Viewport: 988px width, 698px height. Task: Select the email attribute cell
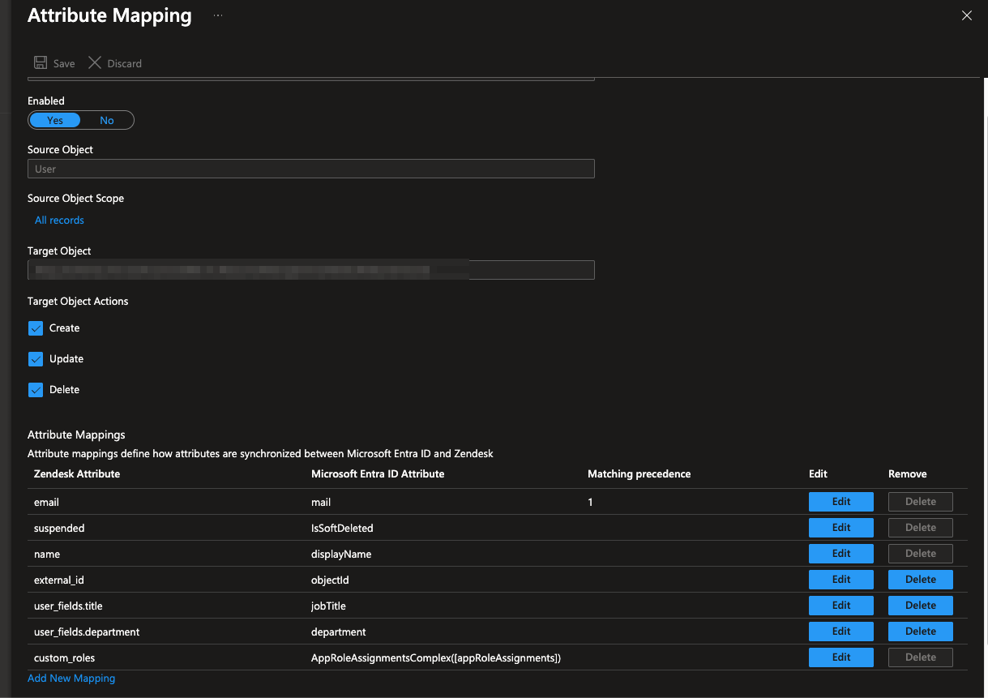(47, 503)
